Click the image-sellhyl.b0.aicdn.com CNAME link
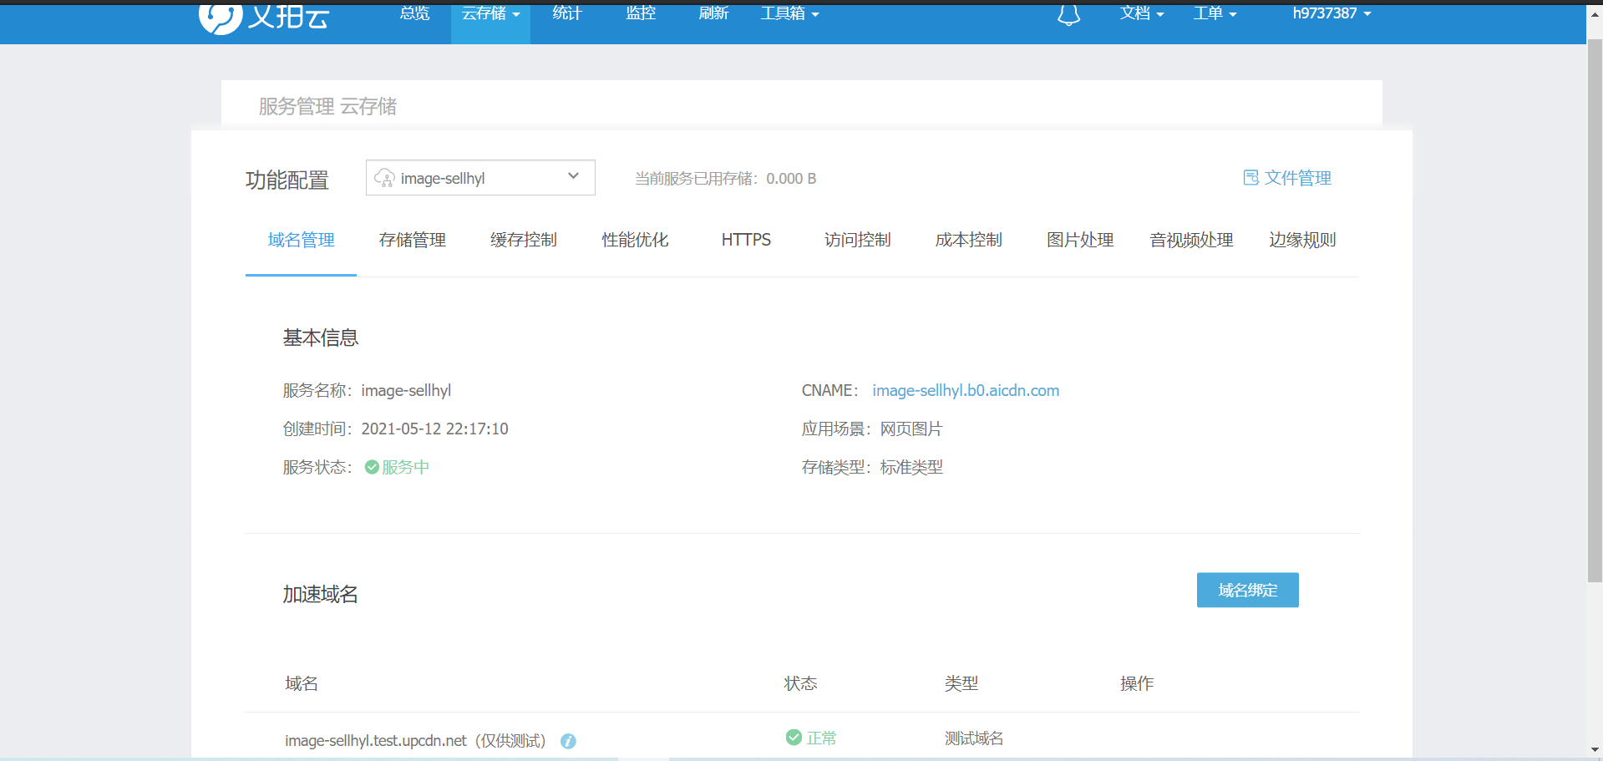 [x=966, y=391]
